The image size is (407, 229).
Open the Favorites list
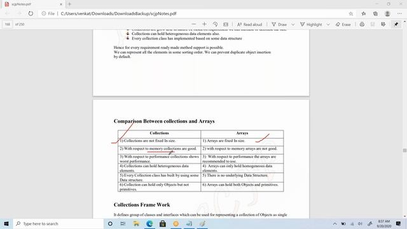point(364,13)
